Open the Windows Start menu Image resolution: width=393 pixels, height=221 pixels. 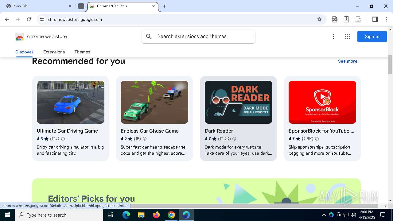(7, 215)
